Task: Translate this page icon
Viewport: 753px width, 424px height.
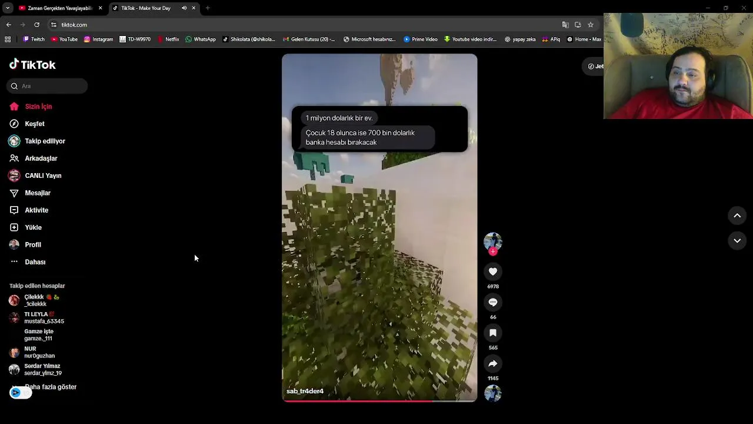Action: [x=565, y=25]
